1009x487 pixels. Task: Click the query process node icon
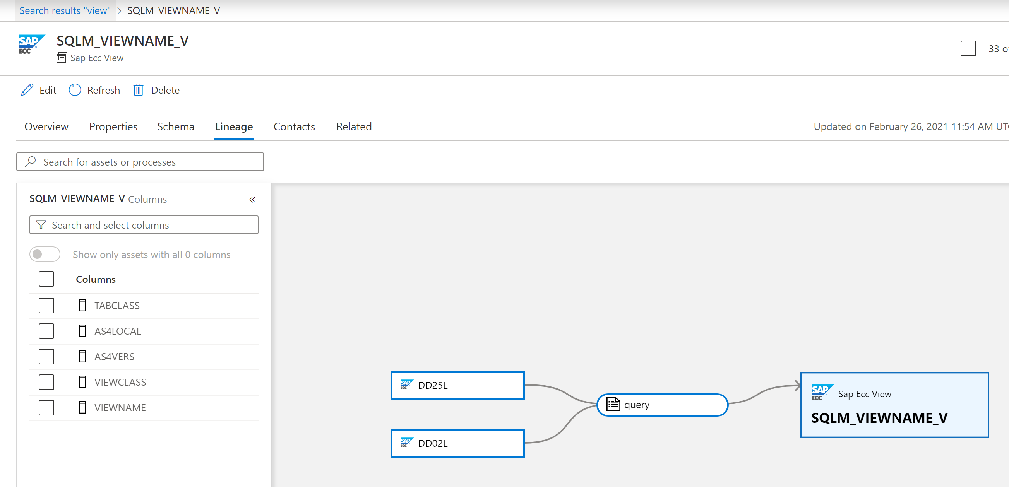coord(614,404)
